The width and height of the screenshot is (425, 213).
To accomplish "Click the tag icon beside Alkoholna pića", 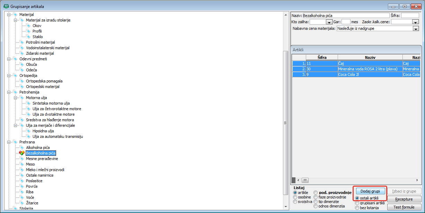I will [x=22, y=148].
